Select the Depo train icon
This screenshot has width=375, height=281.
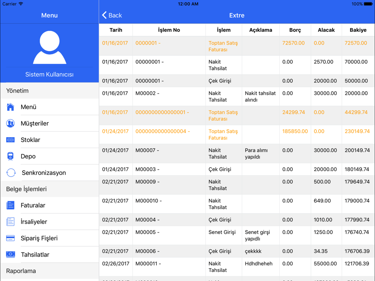(x=10, y=156)
